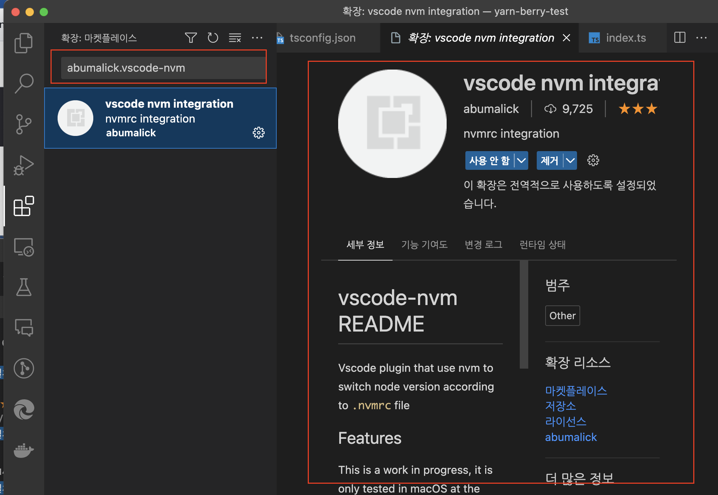This screenshot has height=495, width=718.
Task: Open the abumalick link under resources
Action: pyautogui.click(x=571, y=437)
